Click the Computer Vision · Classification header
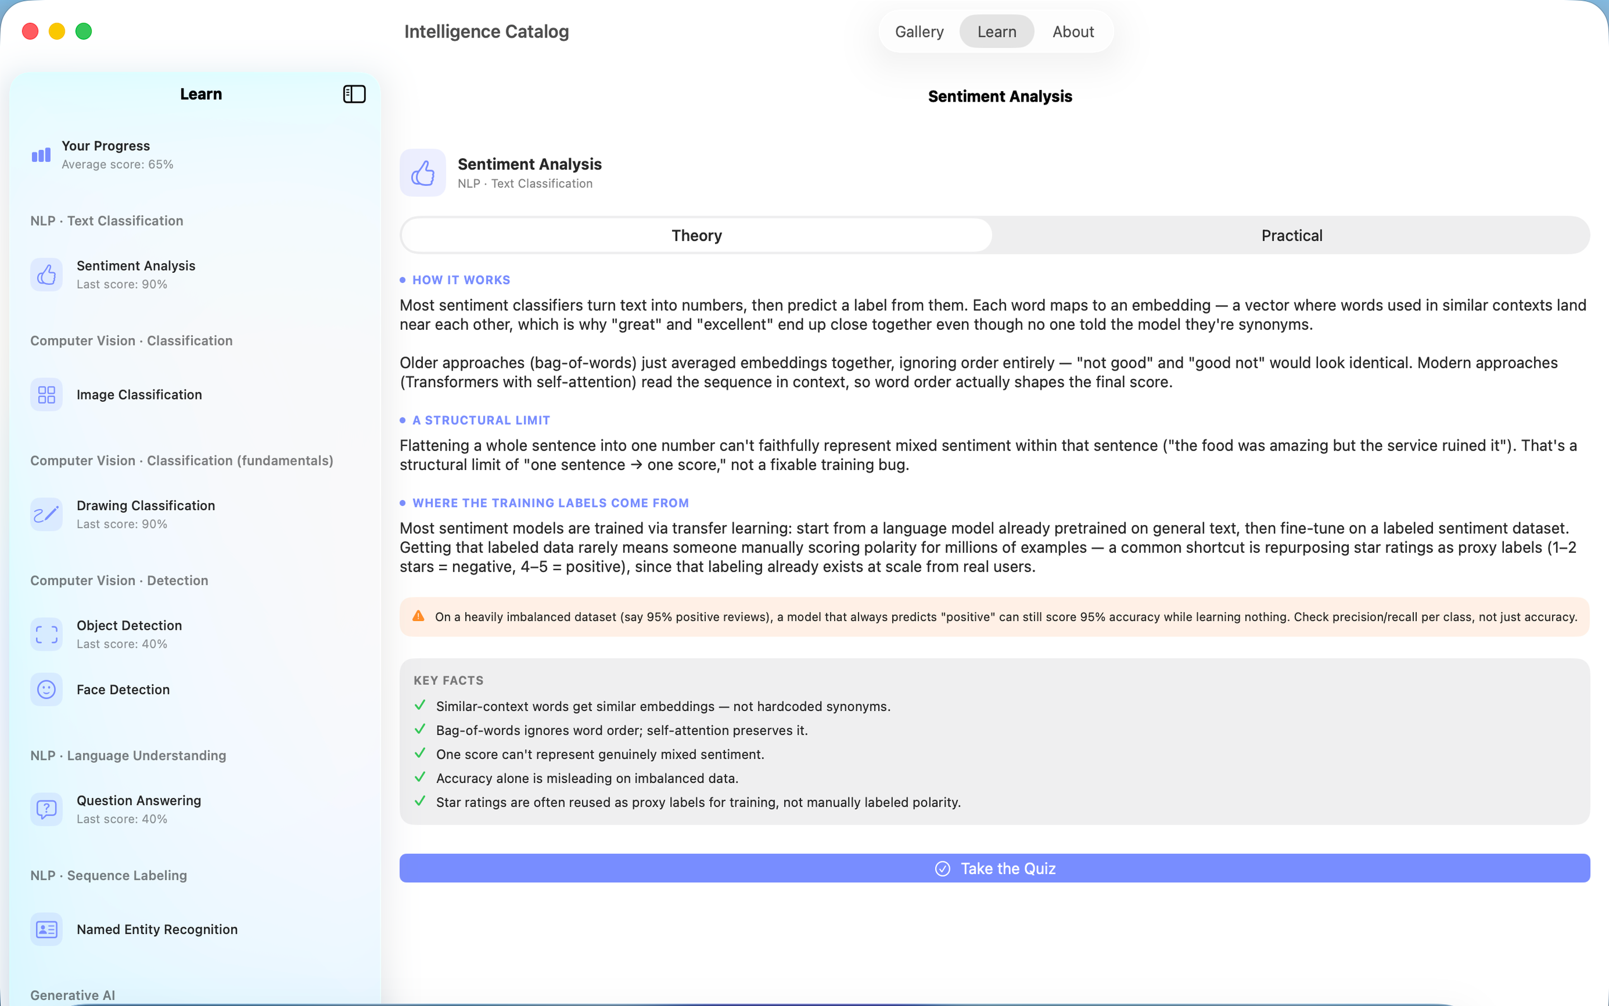1609x1006 pixels. click(131, 340)
